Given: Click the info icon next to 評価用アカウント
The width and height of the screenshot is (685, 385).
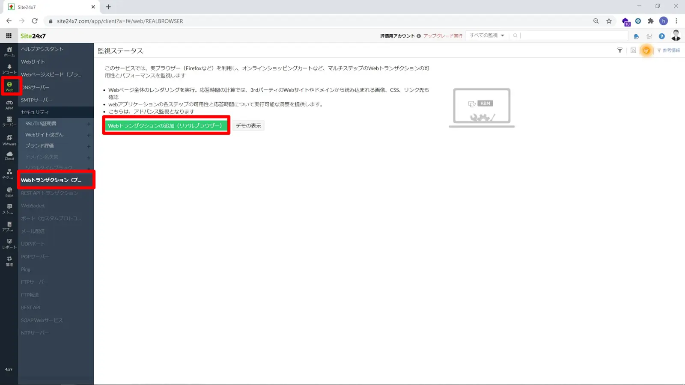Looking at the screenshot, I should (419, 36).
